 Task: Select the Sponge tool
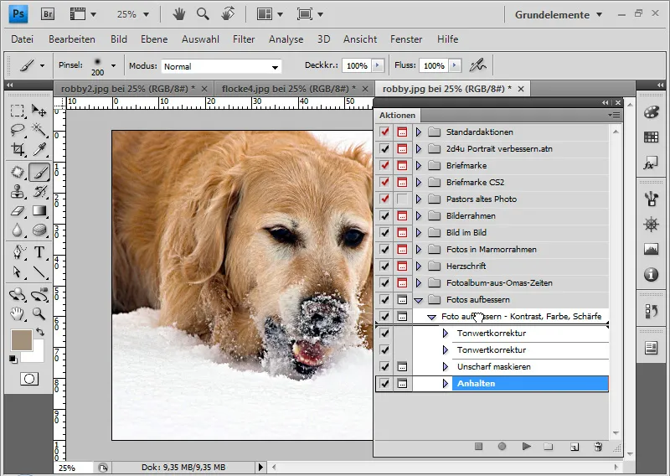tap(39, 230)
